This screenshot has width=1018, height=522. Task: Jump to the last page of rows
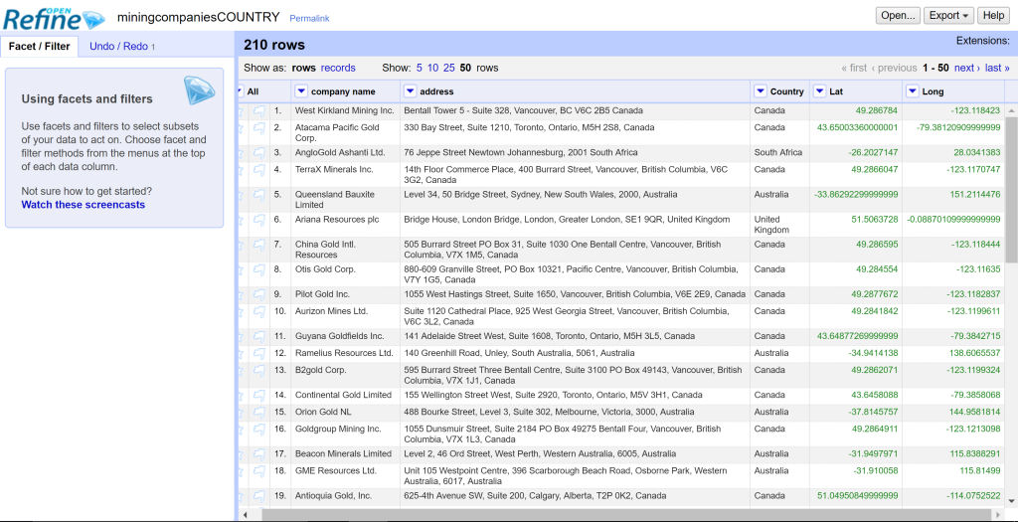coord(997,68)
